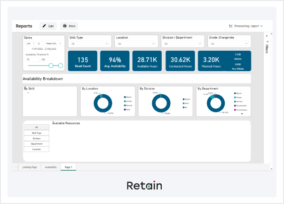Screen dimensions: 284x204
Task: Collapse the Filters pane arrow
Action: click(x=267, y=36)
